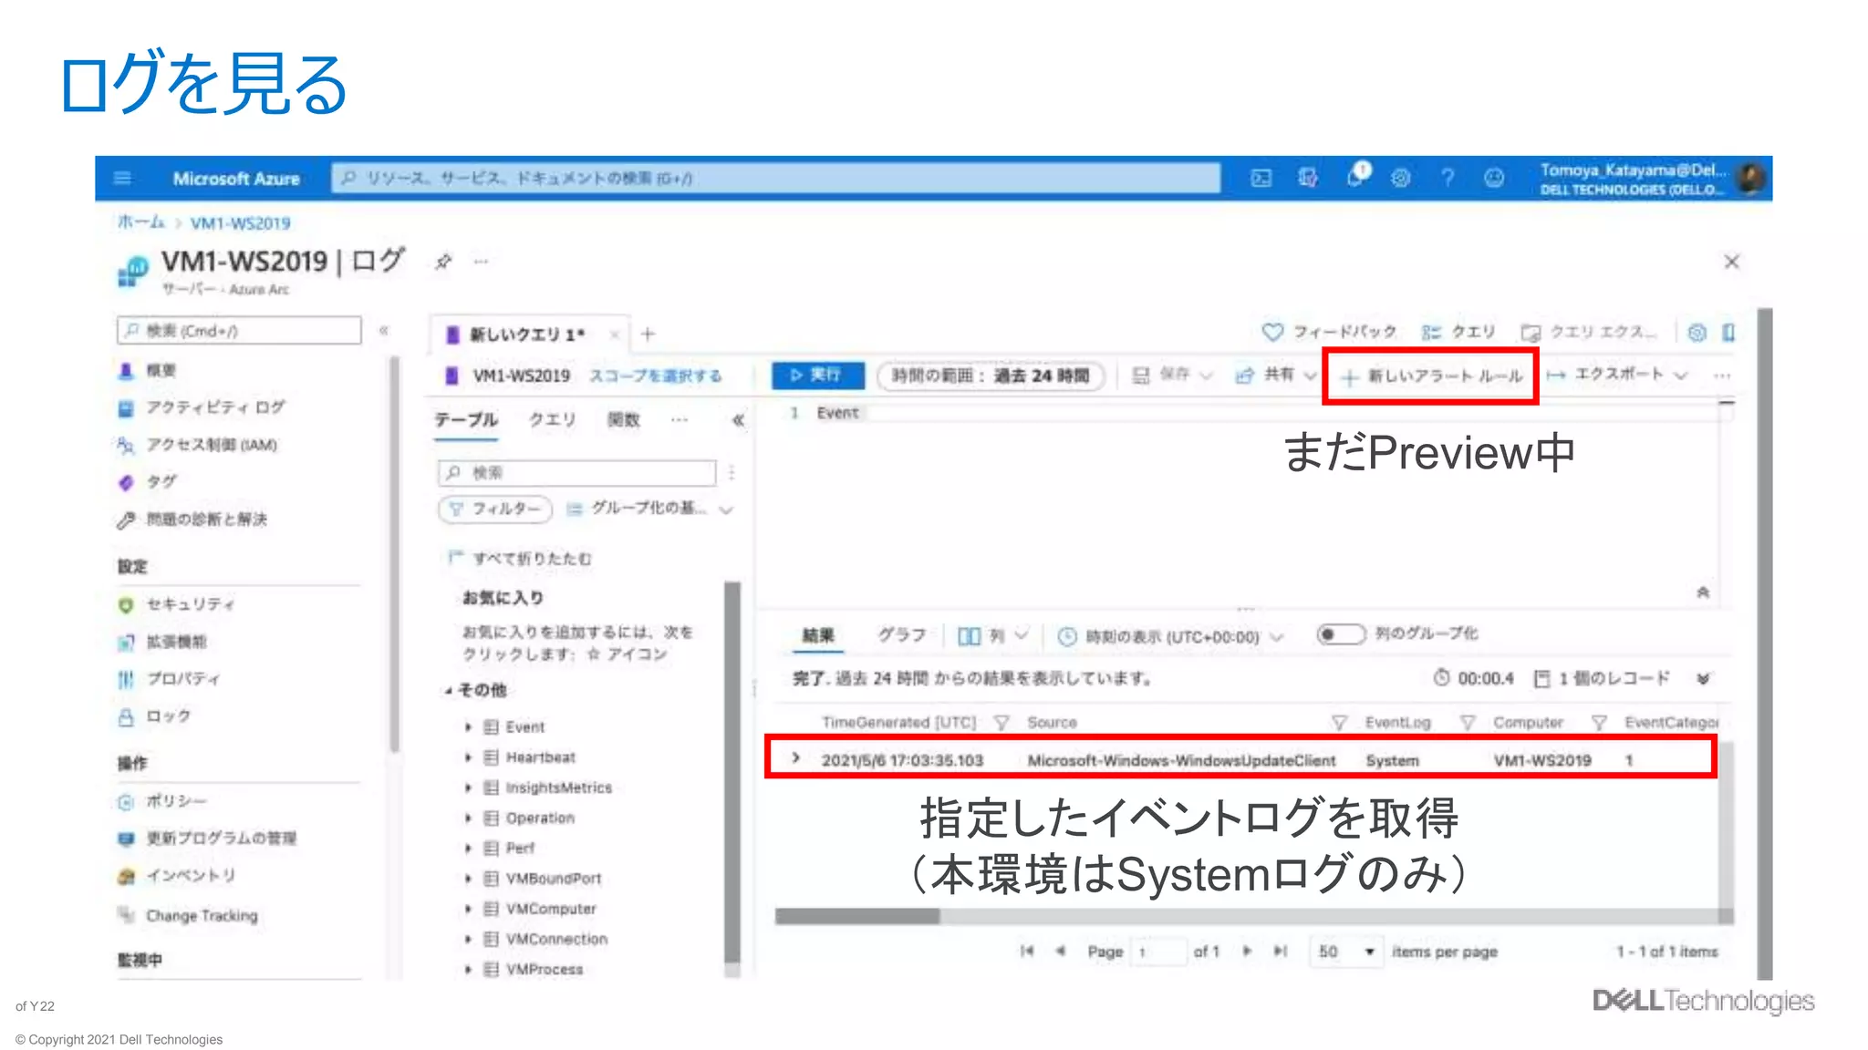Pin the VM1-WS2019 log blade
This screenshot has height=1050, width=1868.
click(x=443, y=262)
